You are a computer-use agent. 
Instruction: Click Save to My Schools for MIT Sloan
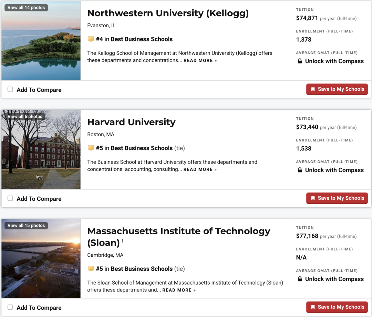[x=337, y=307]
